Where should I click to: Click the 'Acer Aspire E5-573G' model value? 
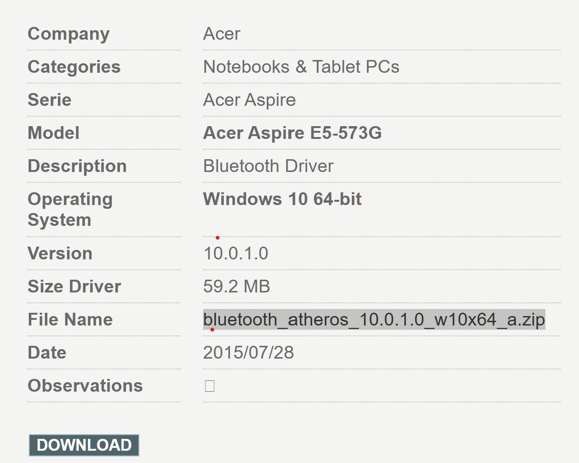tap(292, 133)
